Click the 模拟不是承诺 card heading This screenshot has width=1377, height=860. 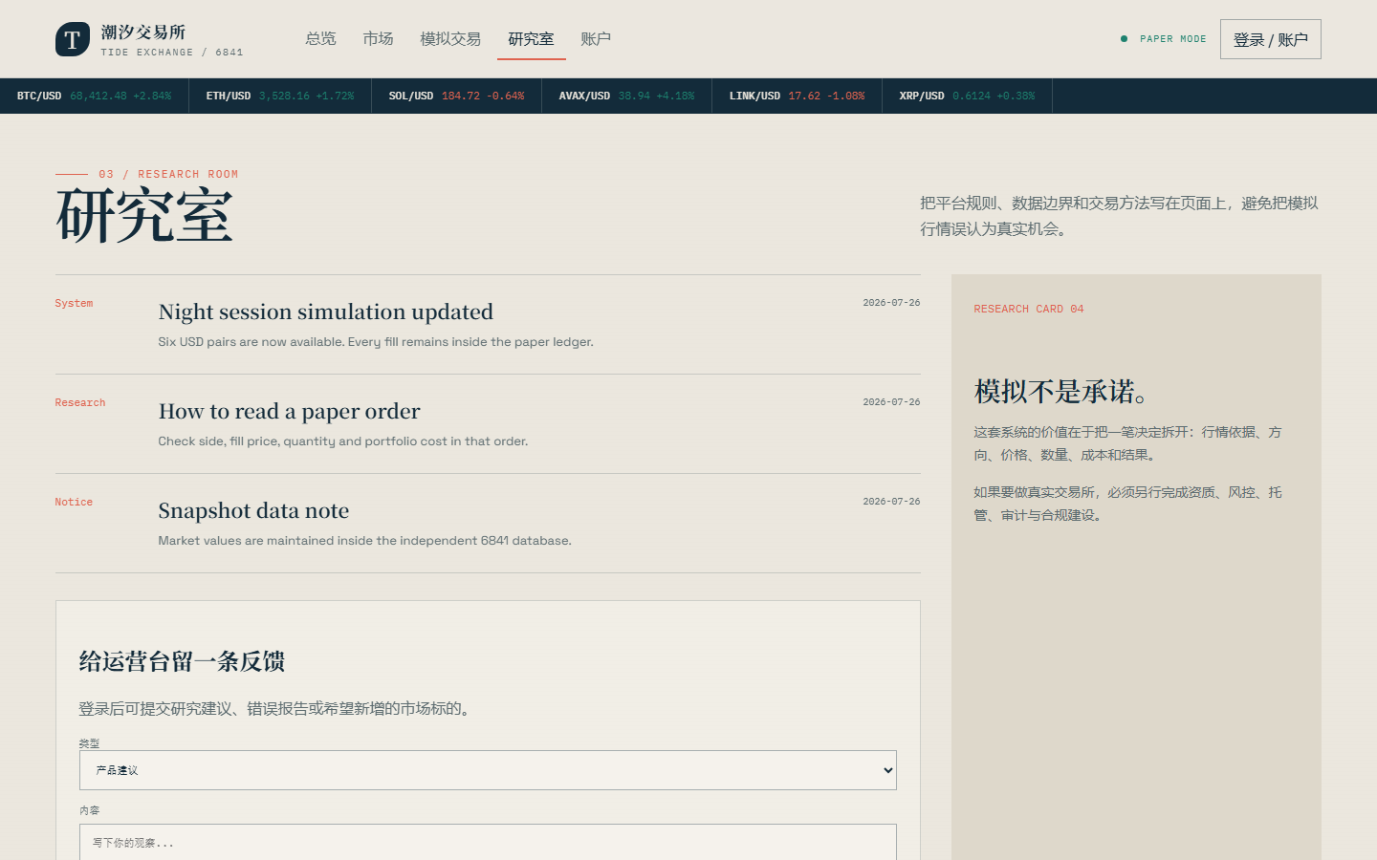tap(1061, 391)
